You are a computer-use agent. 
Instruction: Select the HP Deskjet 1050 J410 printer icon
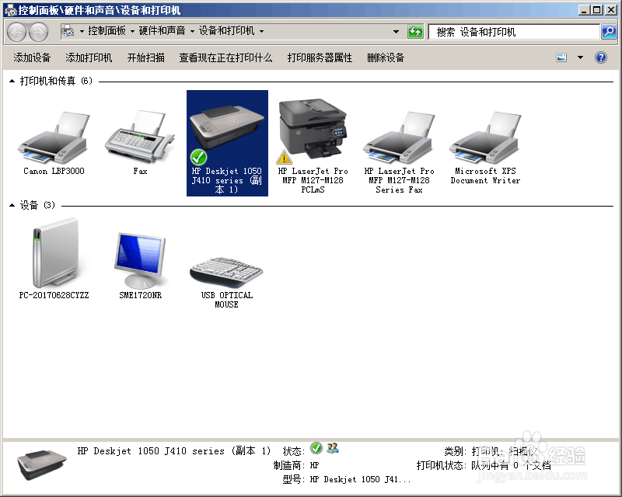point(227,127)
